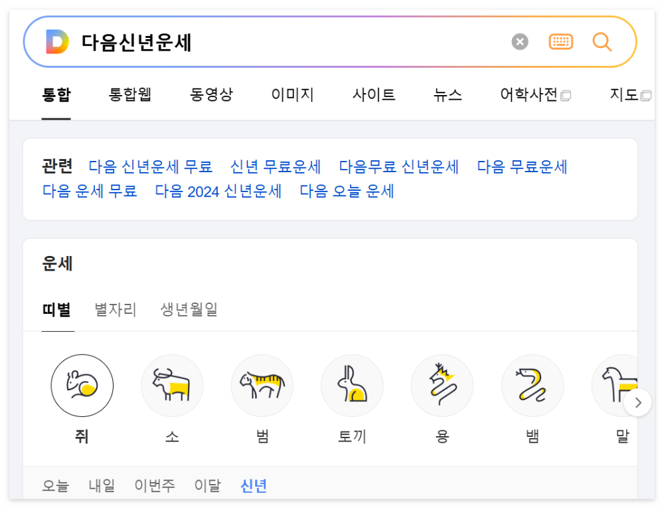Viewport: 664px width, 508px height.
Task: Select the rabbit (토끼) zodiac icon
Action: pos(352,386)
